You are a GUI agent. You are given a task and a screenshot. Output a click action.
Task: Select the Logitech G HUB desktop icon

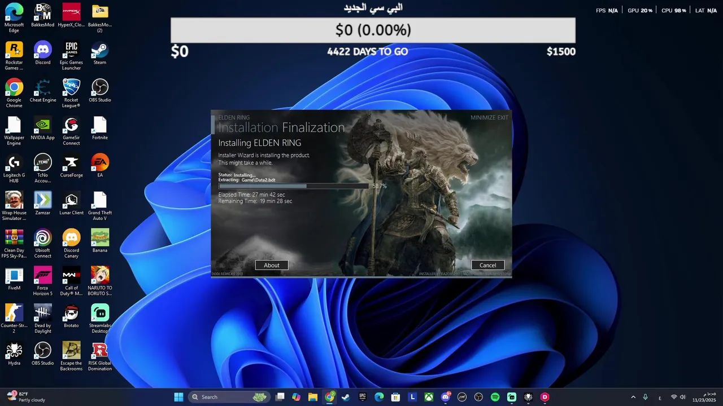(14, 169)
